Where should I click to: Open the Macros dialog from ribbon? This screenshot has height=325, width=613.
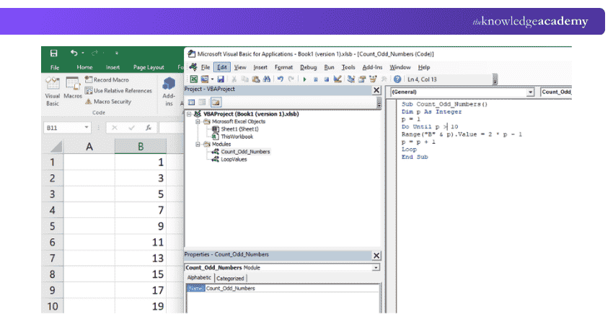(x=73, y=87)
